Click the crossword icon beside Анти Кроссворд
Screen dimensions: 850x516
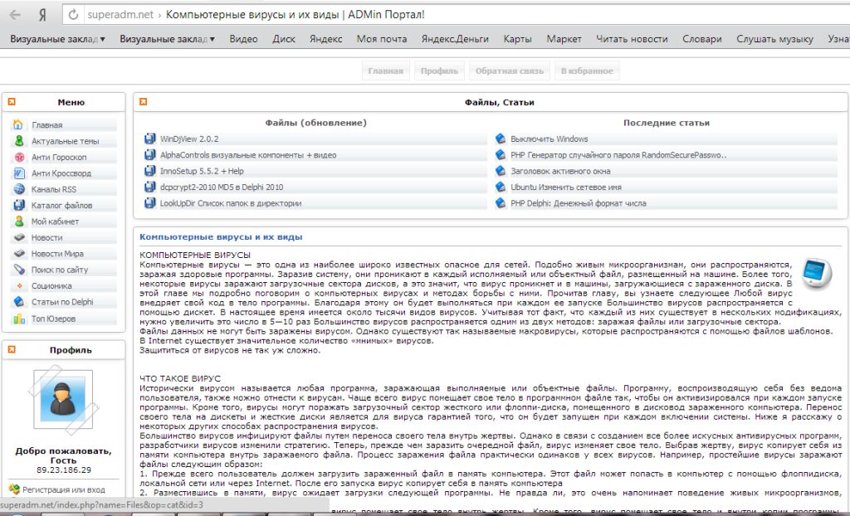(19, 173)
